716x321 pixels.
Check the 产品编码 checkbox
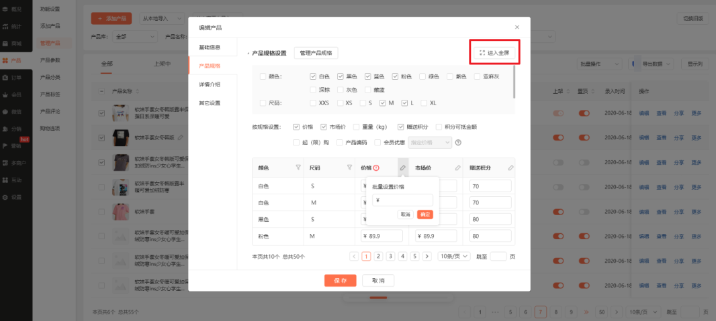coord(340,143)
